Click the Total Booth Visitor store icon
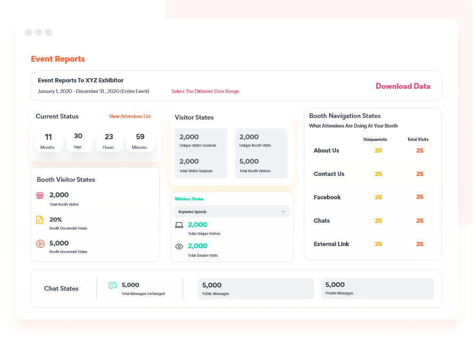This screenshot has width=474, height=346. point(40,196)
